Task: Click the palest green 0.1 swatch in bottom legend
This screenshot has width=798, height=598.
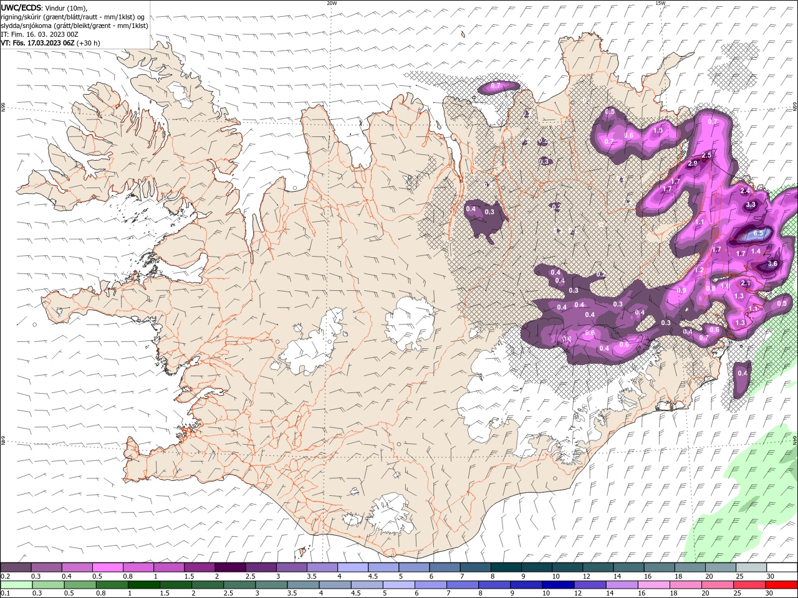Action: (x=16, y=585)
